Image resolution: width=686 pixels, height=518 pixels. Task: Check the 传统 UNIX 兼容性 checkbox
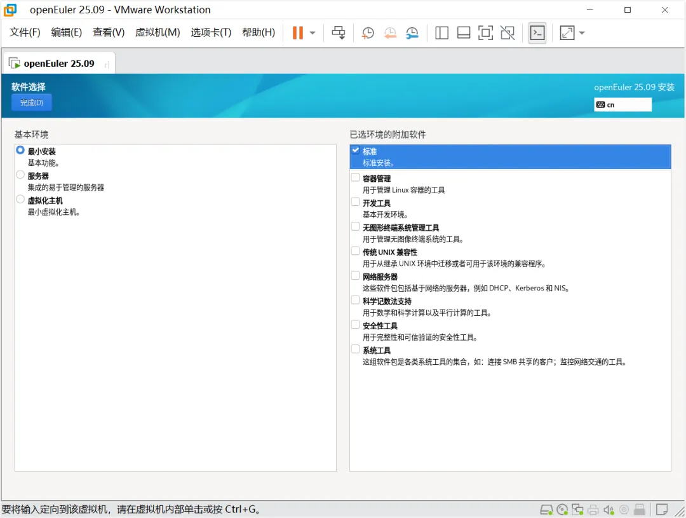(x=355, y=251)
